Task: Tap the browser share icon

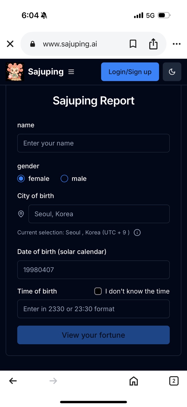Action: pos(153,44)
